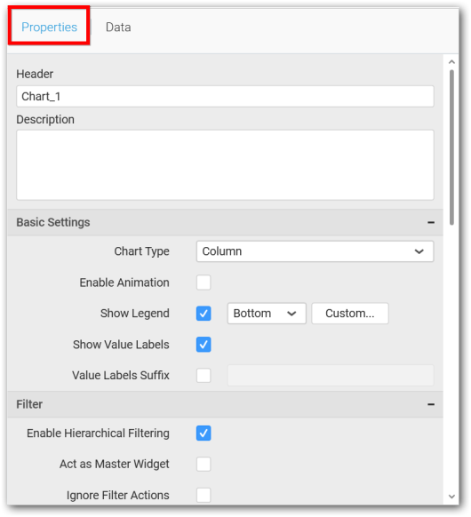The width and height of the screenshot is (471, 517).
Task: Collapse the Filter section with the minus icon
Action: click(x=431, y=404)
